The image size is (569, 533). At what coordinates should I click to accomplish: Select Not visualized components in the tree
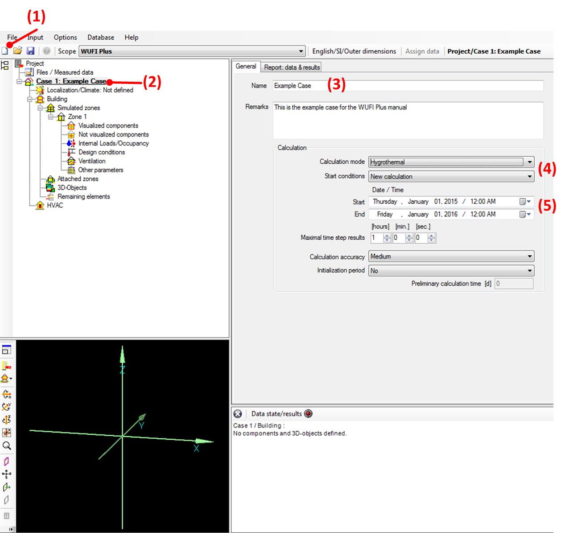114,134
